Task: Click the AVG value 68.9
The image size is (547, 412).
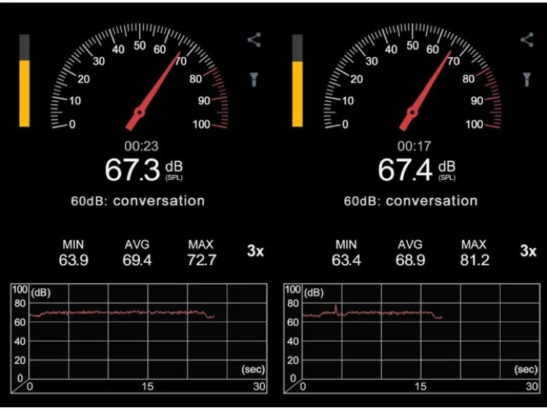Action: click(410, 260)
